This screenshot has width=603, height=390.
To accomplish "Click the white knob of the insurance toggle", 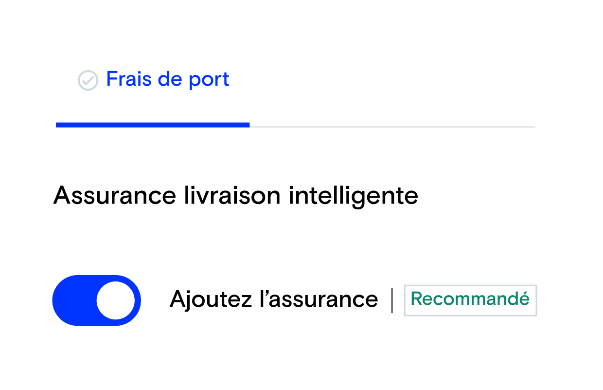I will [115, 300].
